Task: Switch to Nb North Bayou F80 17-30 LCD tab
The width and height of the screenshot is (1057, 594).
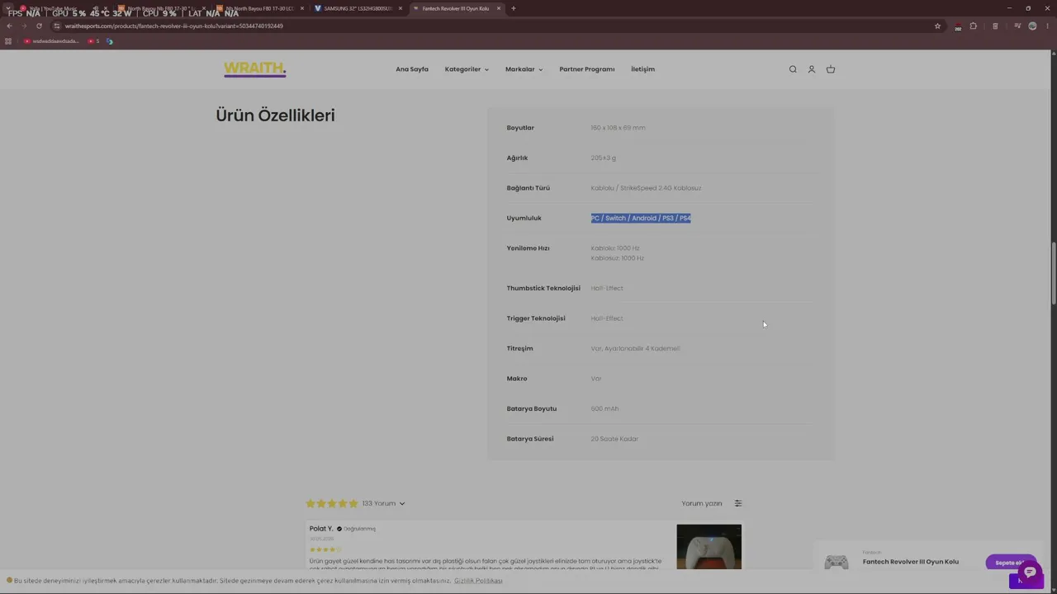Action: coord(259,8)
